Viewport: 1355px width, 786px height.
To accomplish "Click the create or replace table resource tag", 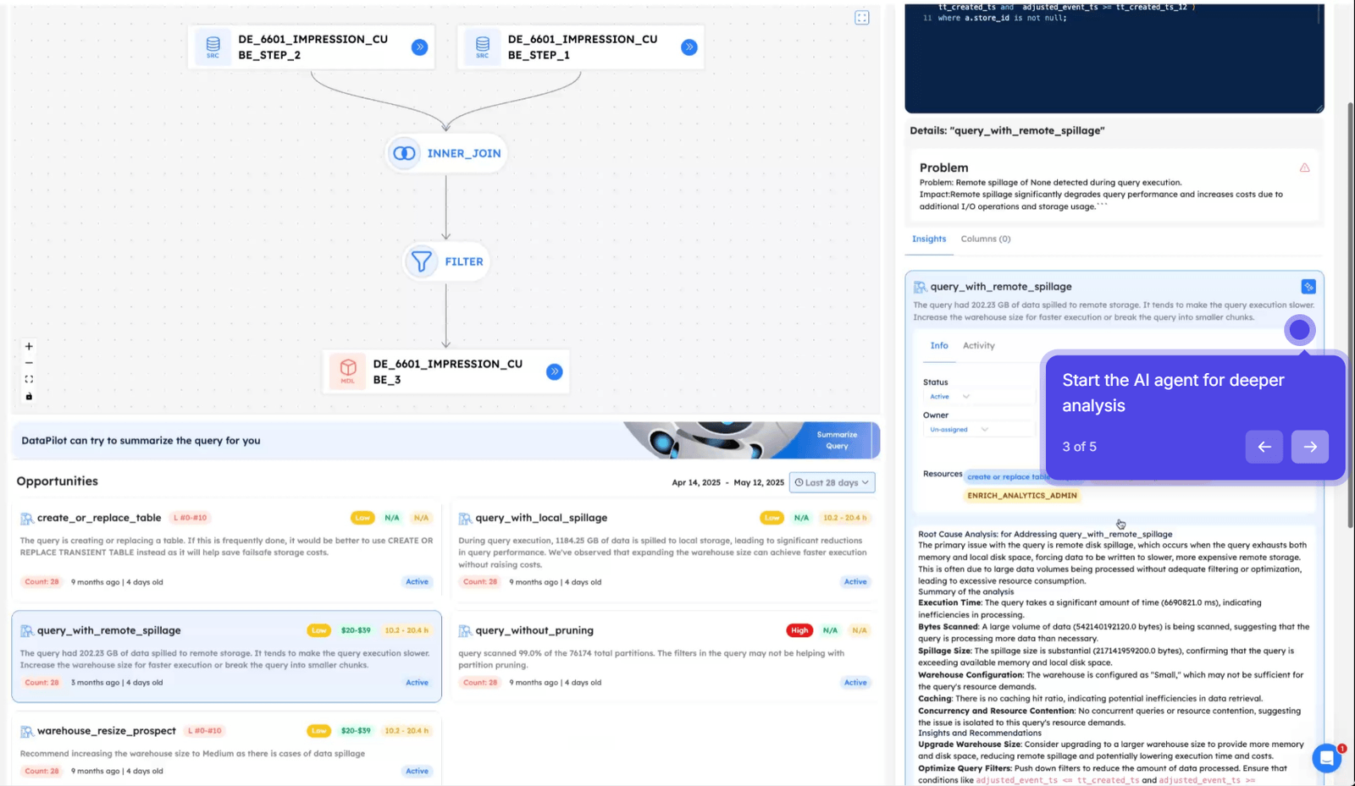I will pyautogui.click(x=1008, y=477).
